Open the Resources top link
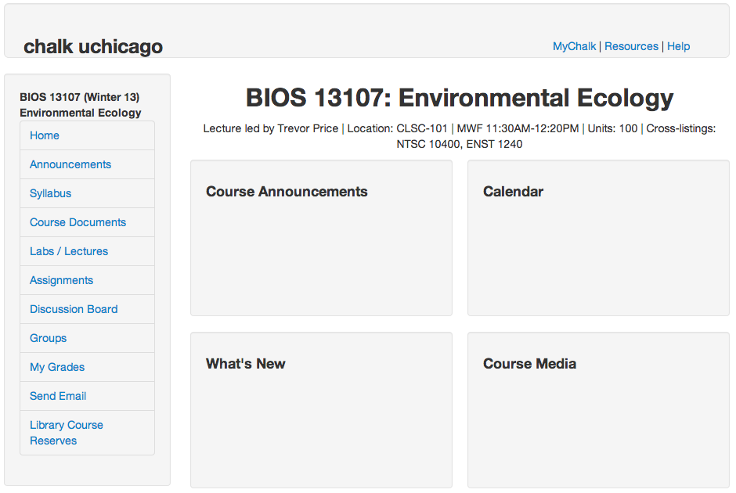The height and width of the screenshot is (493, 736). [631, 46]
